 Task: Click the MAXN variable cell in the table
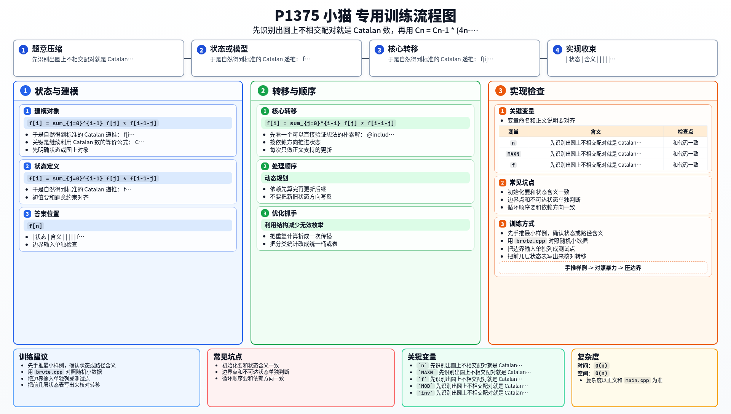513,154
